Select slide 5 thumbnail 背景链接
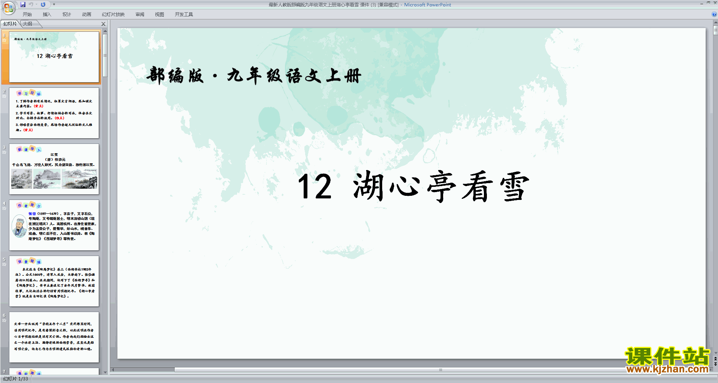The image size is (718, 383). [54, 281]
